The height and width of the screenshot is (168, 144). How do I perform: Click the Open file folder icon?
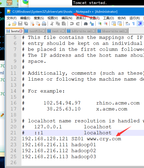14,24
